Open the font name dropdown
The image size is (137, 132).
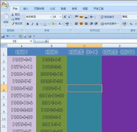51,17
